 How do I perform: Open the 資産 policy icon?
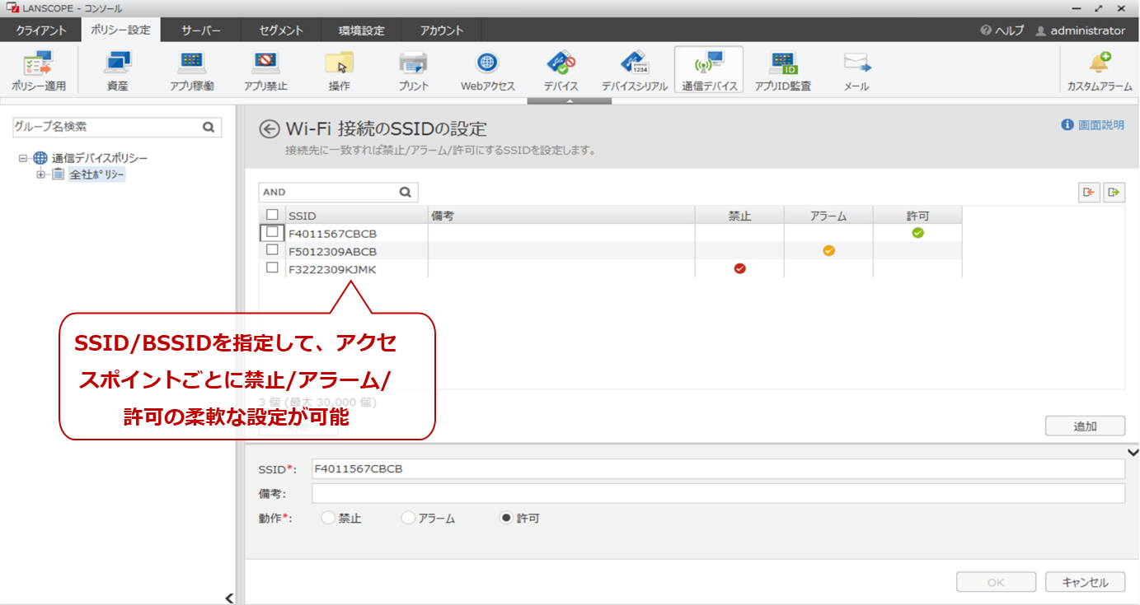[117, 71]
